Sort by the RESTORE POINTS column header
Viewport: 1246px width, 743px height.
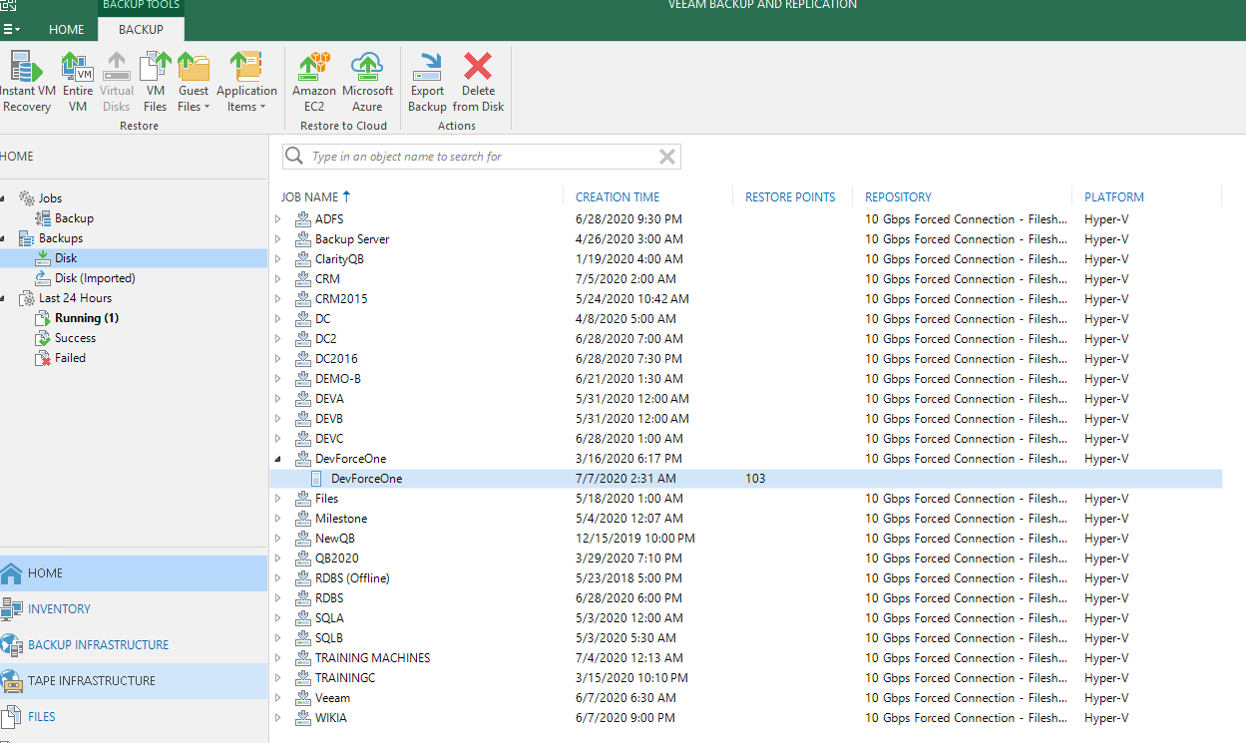790,196
